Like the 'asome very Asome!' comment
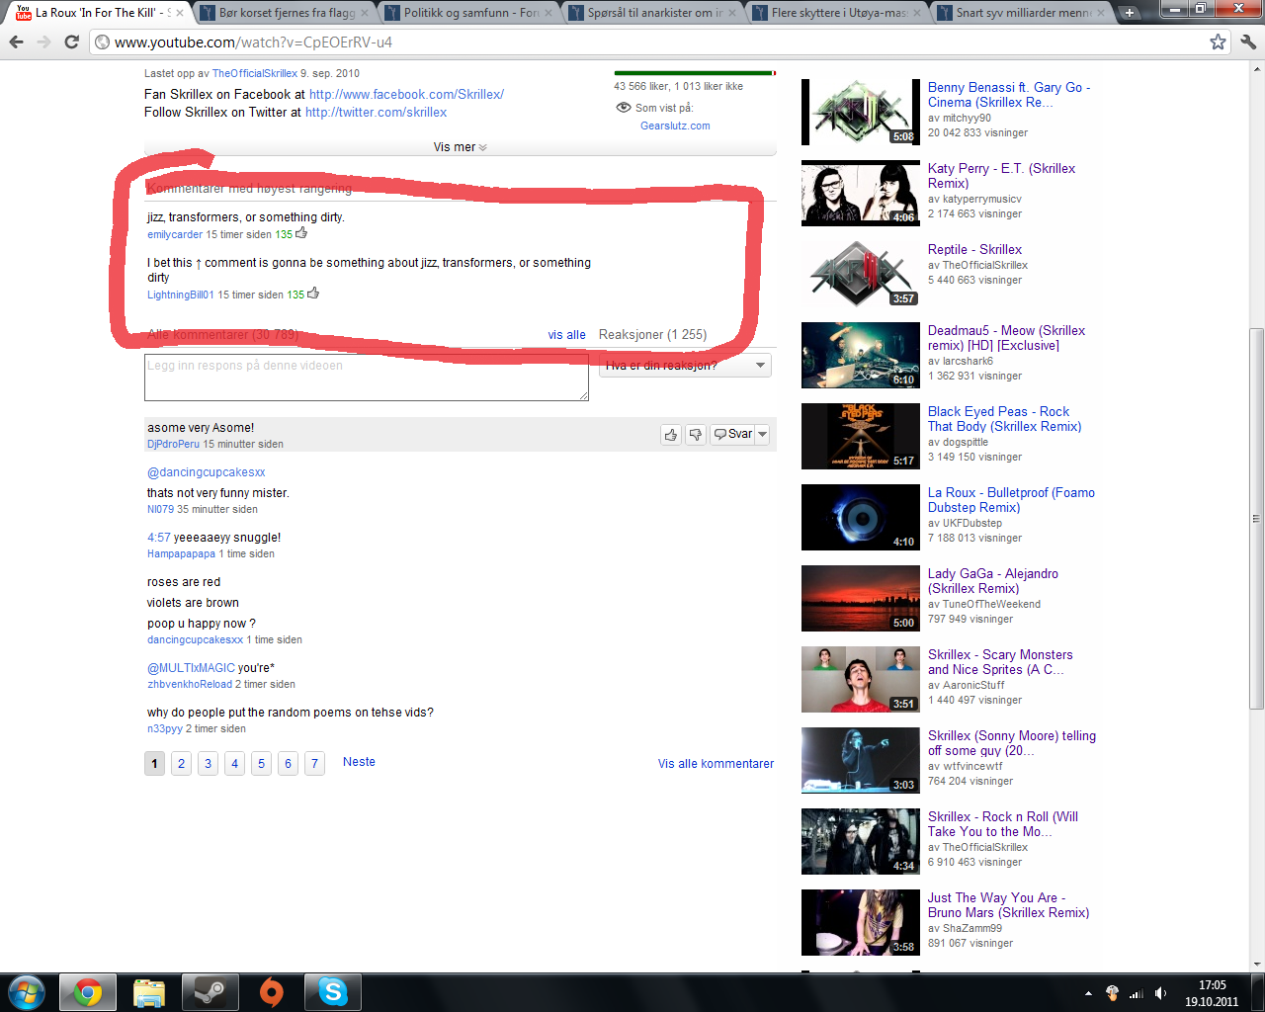1265x1012 pixels. click(x=671, y=434)
